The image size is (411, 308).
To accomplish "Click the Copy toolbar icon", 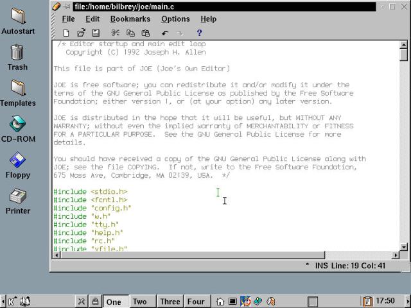I will tap(130, 33).
